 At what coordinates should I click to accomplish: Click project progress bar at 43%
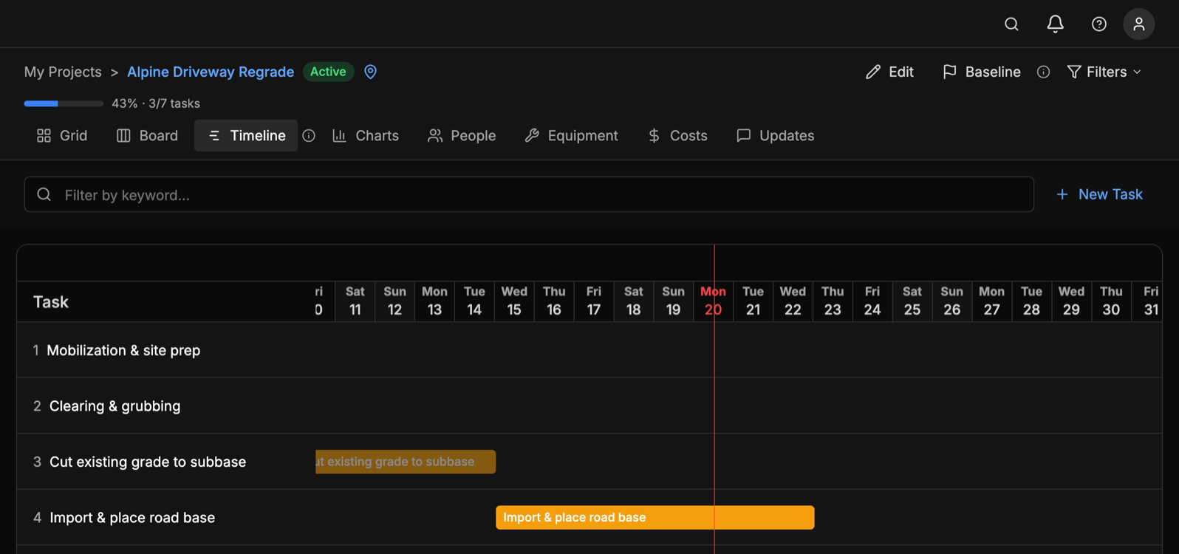(x=64, y=103)
